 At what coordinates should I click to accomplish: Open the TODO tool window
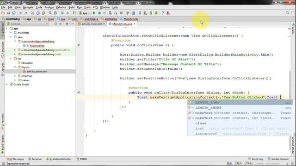click(81, 159)
